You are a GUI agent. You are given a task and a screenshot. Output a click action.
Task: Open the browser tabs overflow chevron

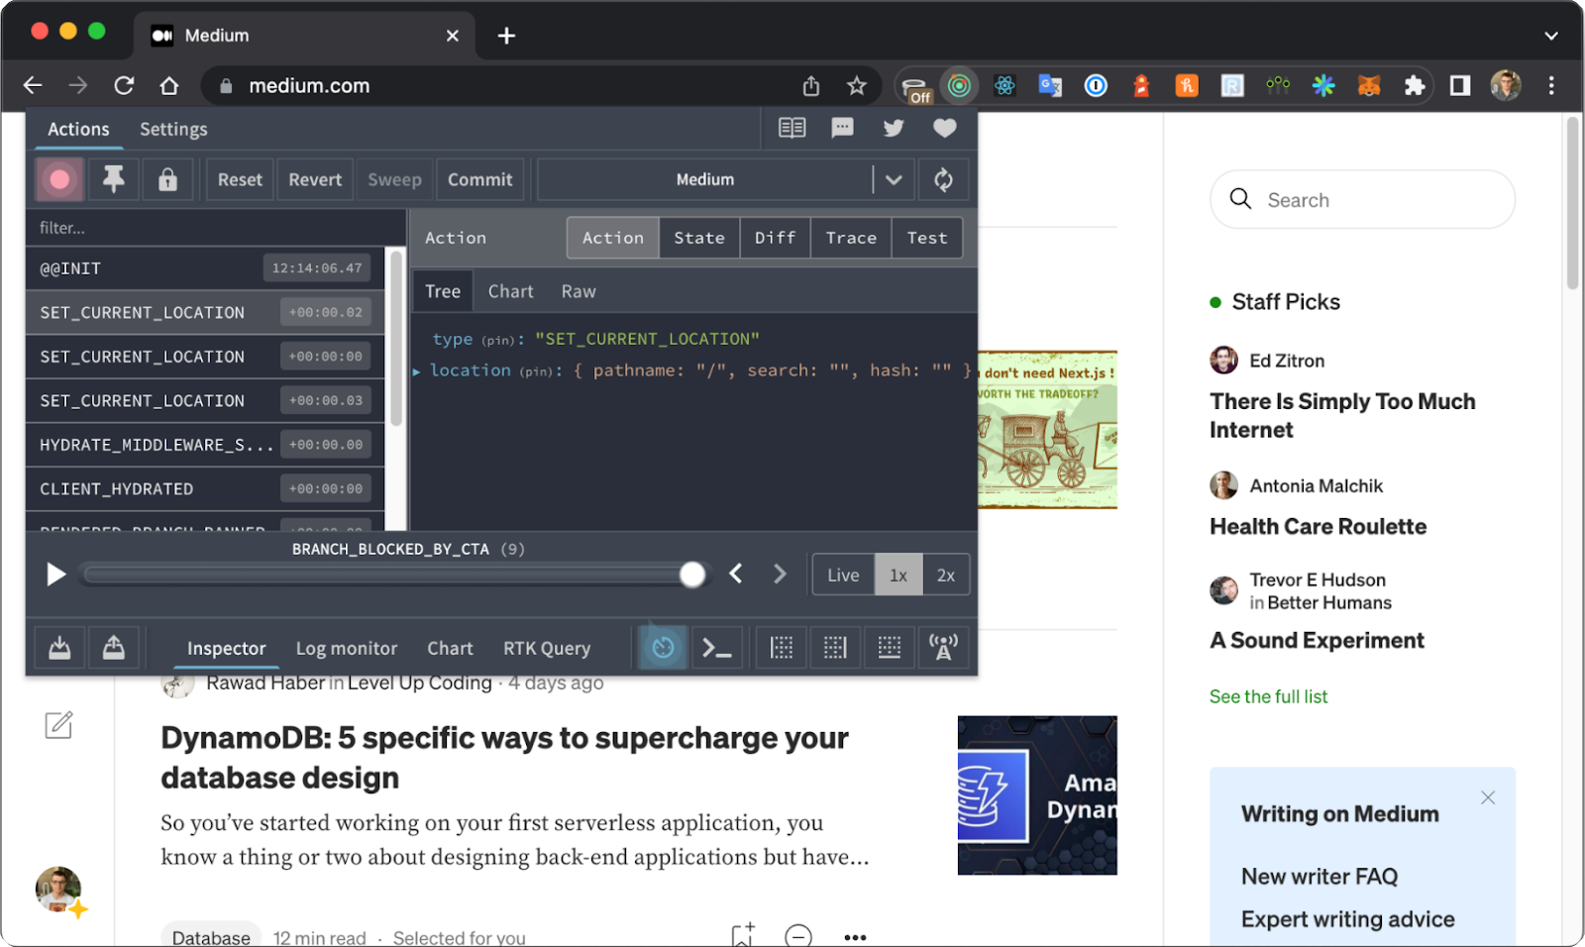coord(1551,36)
